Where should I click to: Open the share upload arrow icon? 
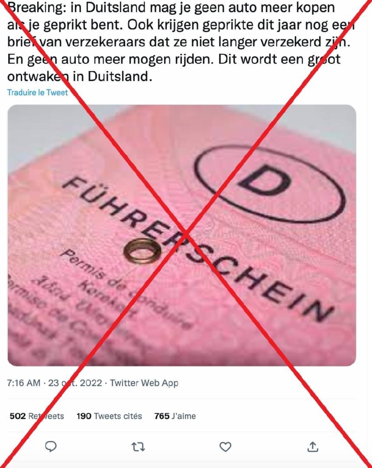(312, 446)
